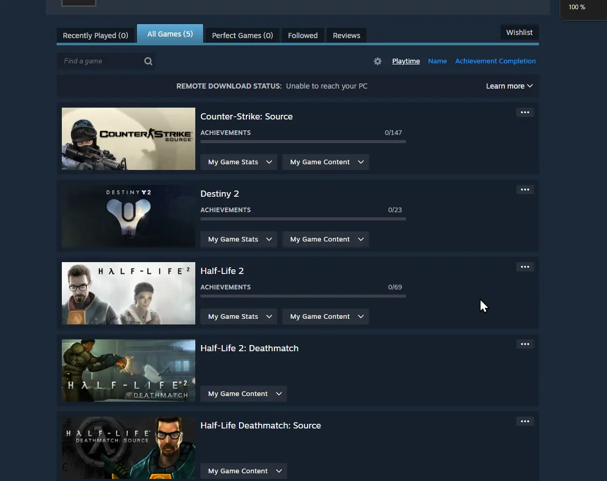Click the Half-Life Deathmatch: Source title
The image size is (607, 481).
(261, 426)
